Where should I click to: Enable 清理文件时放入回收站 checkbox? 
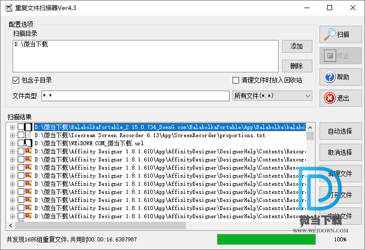pos(236,80)
